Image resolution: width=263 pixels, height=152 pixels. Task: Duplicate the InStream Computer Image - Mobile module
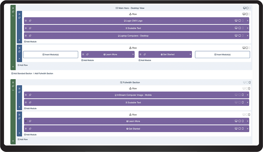point(30,95)
